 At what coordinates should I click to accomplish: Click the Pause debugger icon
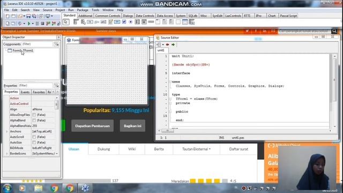point(37,24)
